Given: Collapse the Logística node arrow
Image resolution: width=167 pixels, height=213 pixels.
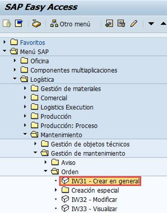Looking at the screenshot, I should pos(15,79).
